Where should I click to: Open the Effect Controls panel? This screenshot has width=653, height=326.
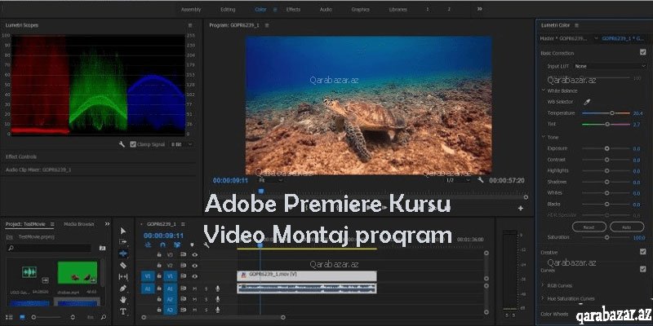tap(21, 156)
